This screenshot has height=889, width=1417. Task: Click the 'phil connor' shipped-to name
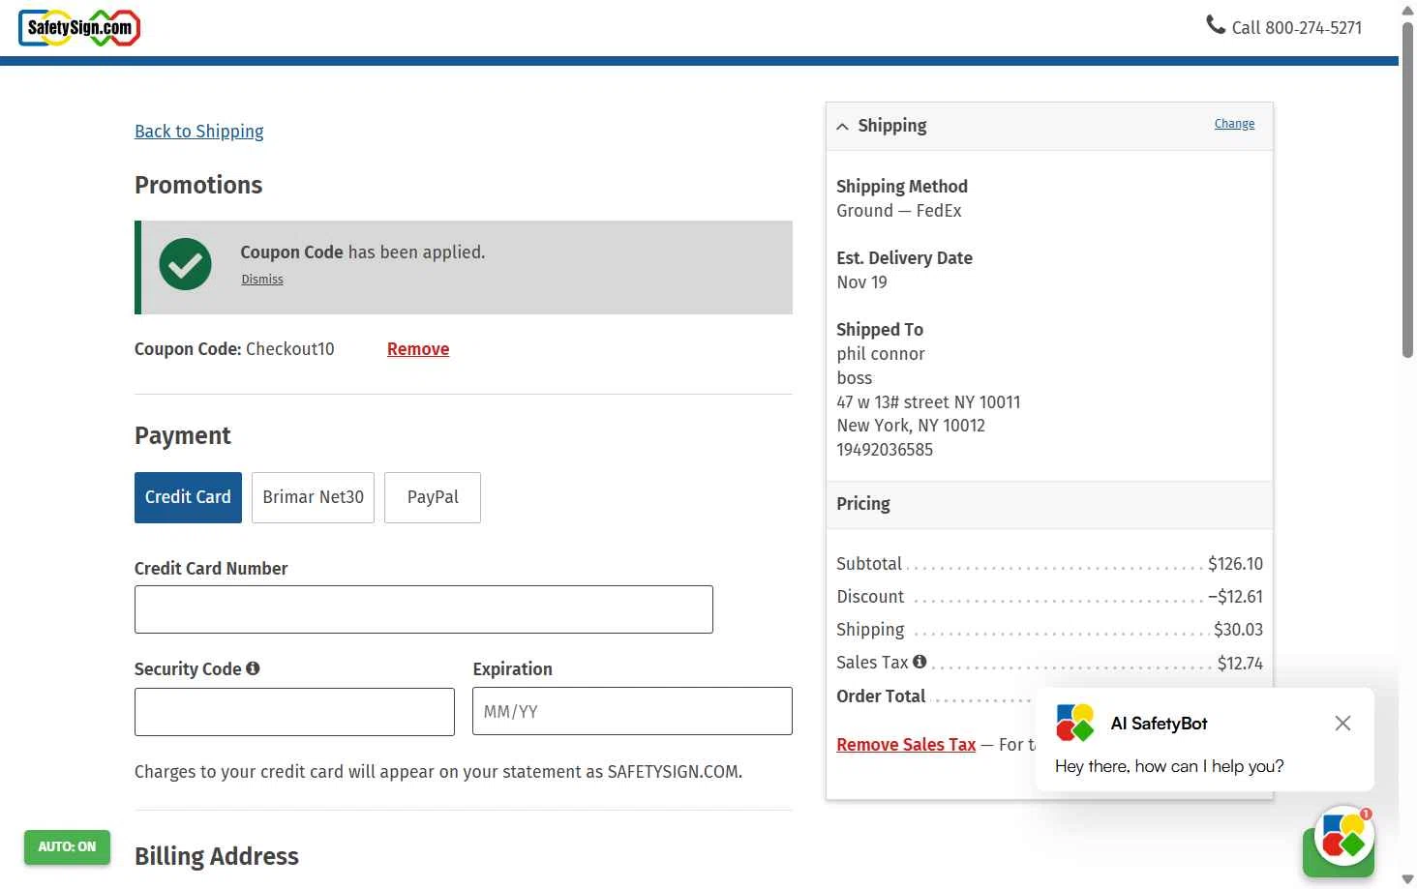[x=881, y=354]
